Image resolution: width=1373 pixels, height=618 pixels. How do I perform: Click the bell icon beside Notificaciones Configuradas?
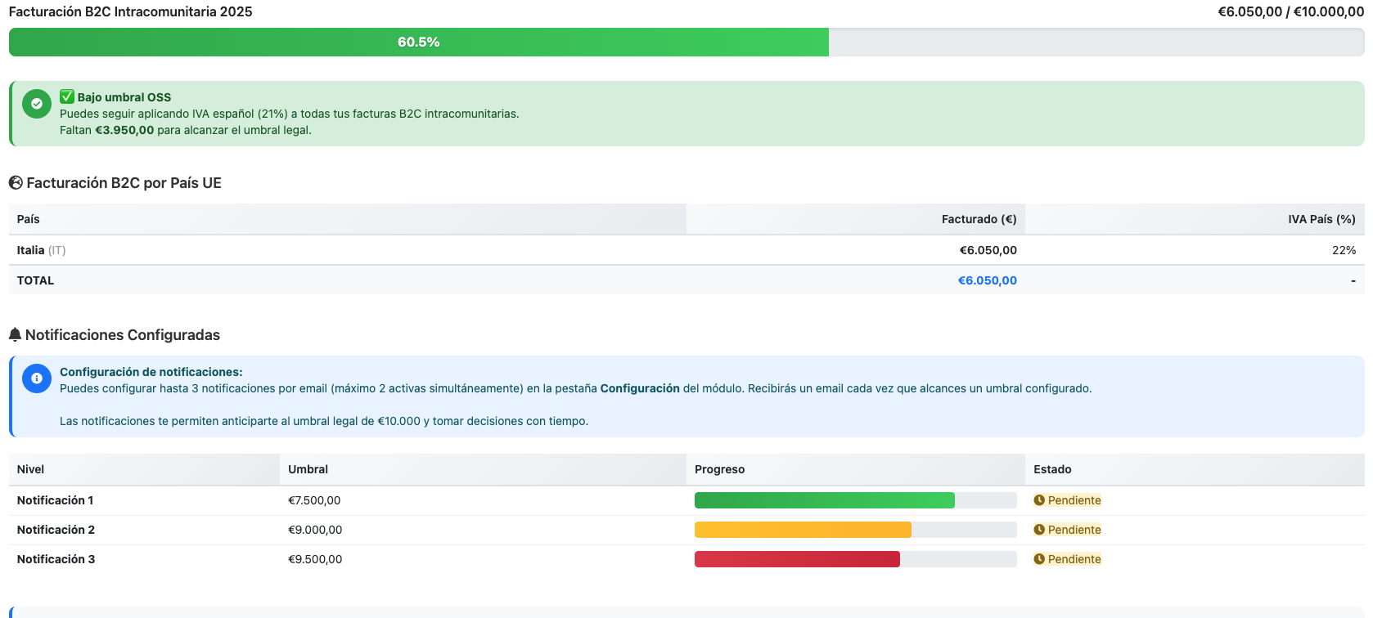[15, 334]
